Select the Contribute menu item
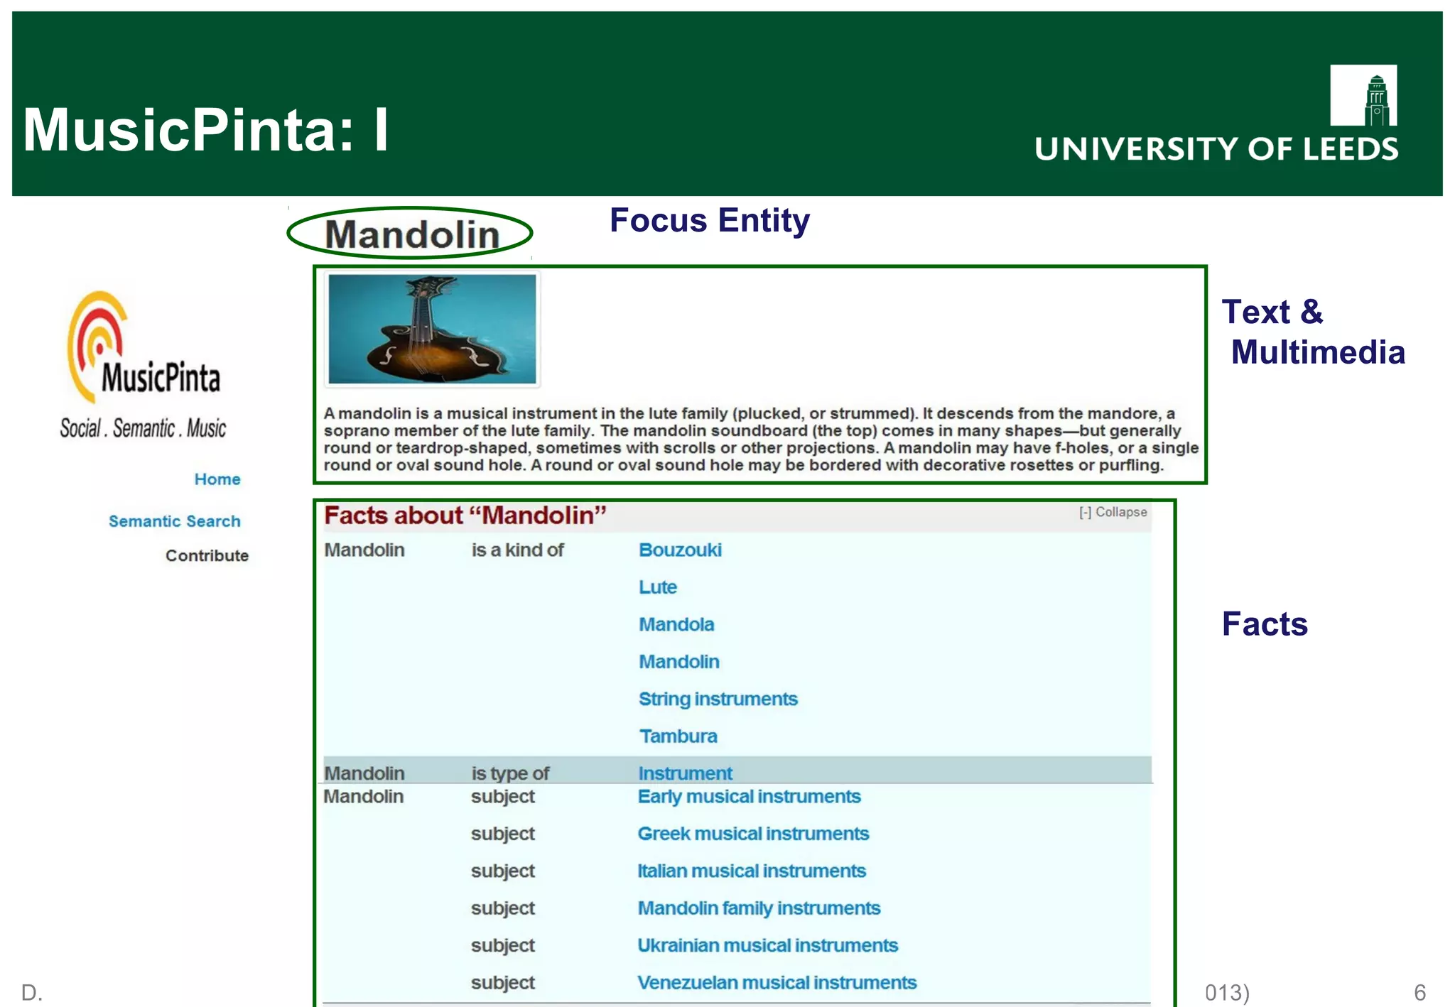 pyautogui.click(x=207, y=555)
